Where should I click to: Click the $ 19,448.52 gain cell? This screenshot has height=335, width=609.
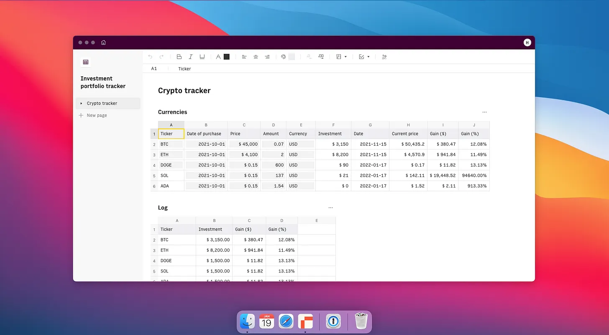[x=443, y=176]
